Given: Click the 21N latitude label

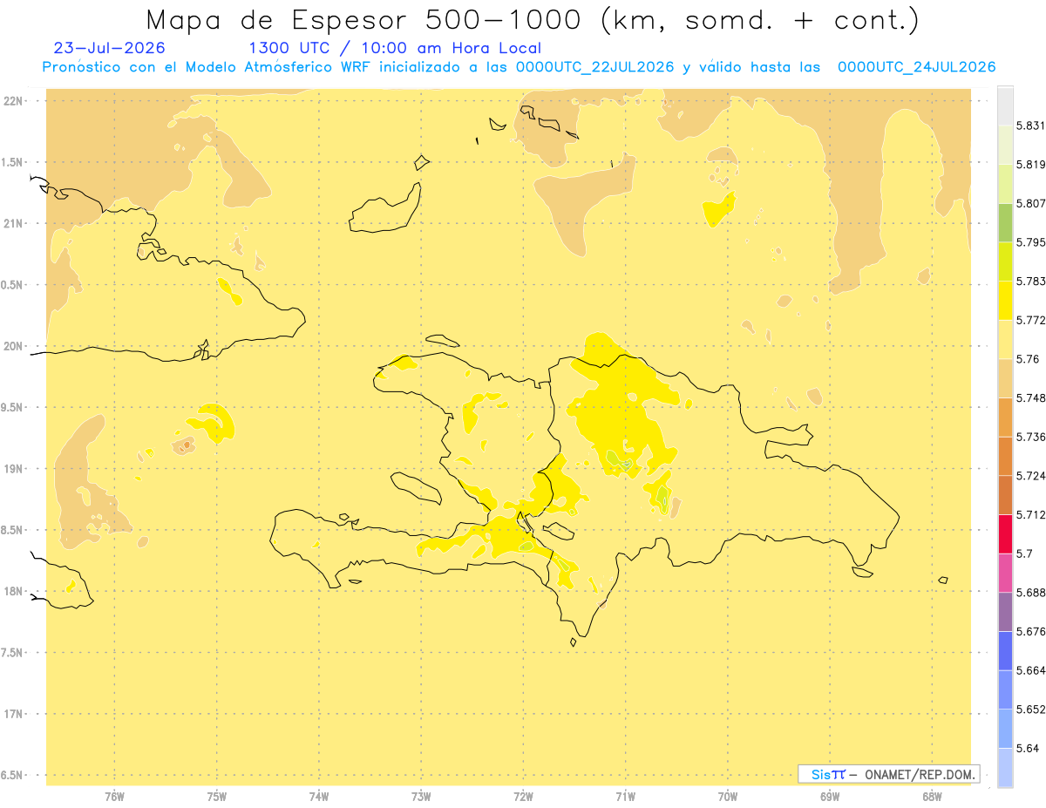Looking at the screenshot, I should coord(14,223).
